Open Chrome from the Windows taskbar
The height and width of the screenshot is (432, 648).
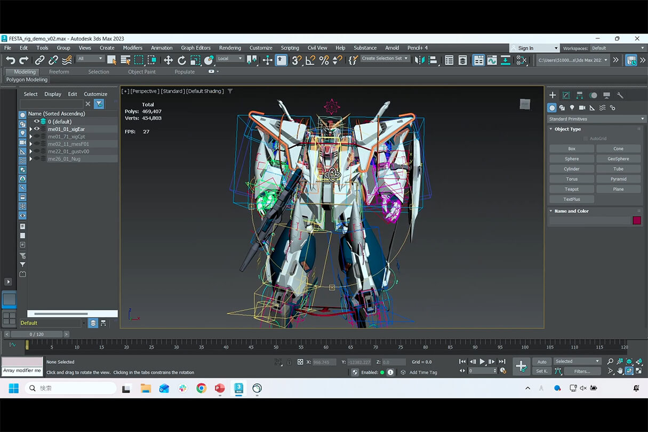201,388
